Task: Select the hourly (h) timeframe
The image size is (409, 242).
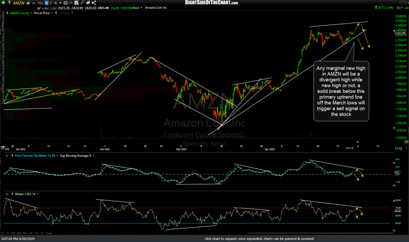Action: click(46, 3)
